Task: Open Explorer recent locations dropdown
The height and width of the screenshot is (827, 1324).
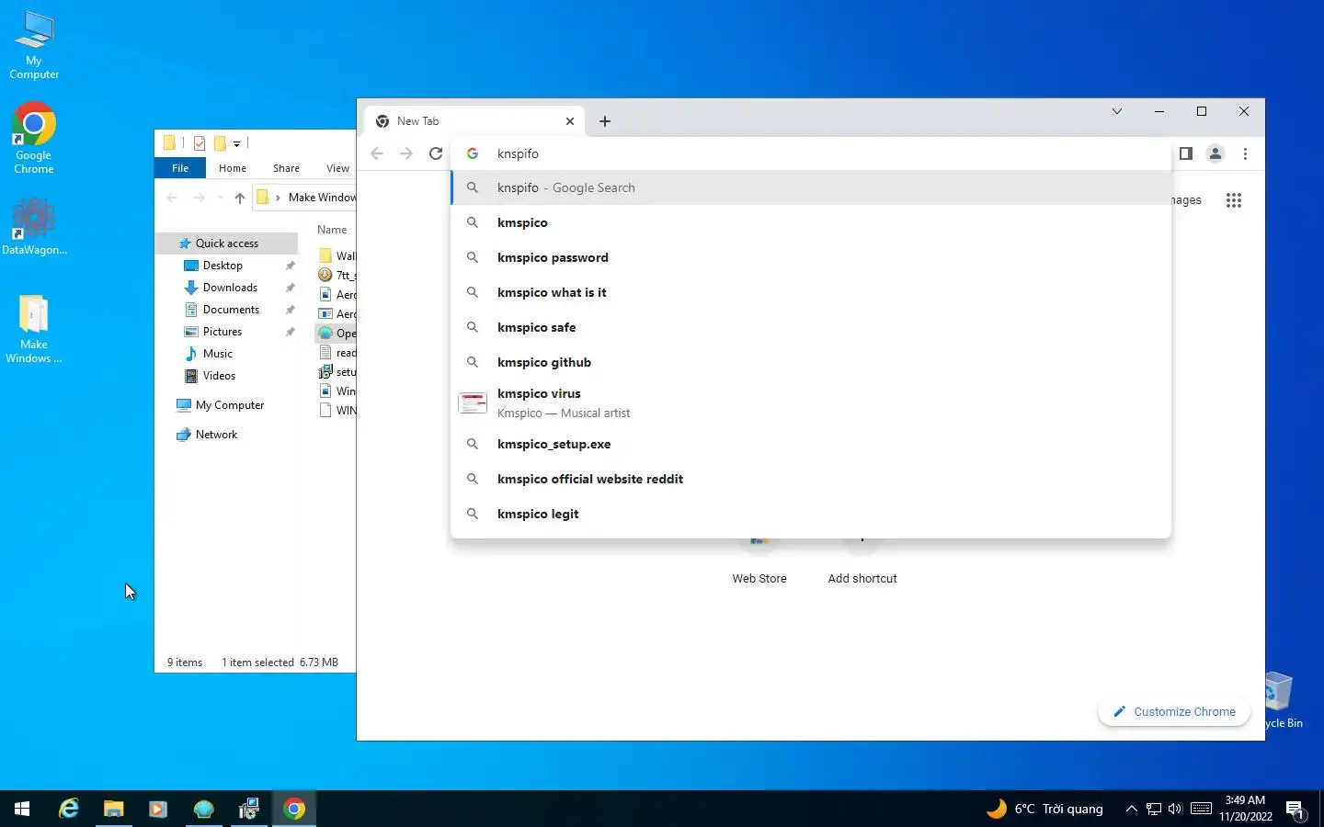Action: pyautogui.click(x=220, y=198)
